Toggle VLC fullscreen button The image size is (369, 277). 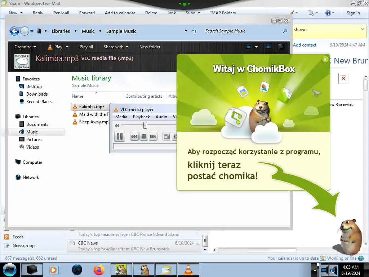(167, 136)
